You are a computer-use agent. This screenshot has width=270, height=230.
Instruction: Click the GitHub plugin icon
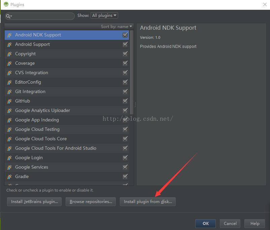click(x=9, y=101)
